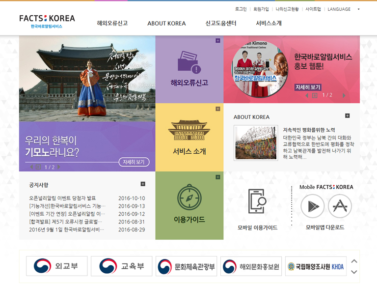This screenshot has height=285, width=377.
Task: Click the 로그인 link
Action: tap(241, 9)
